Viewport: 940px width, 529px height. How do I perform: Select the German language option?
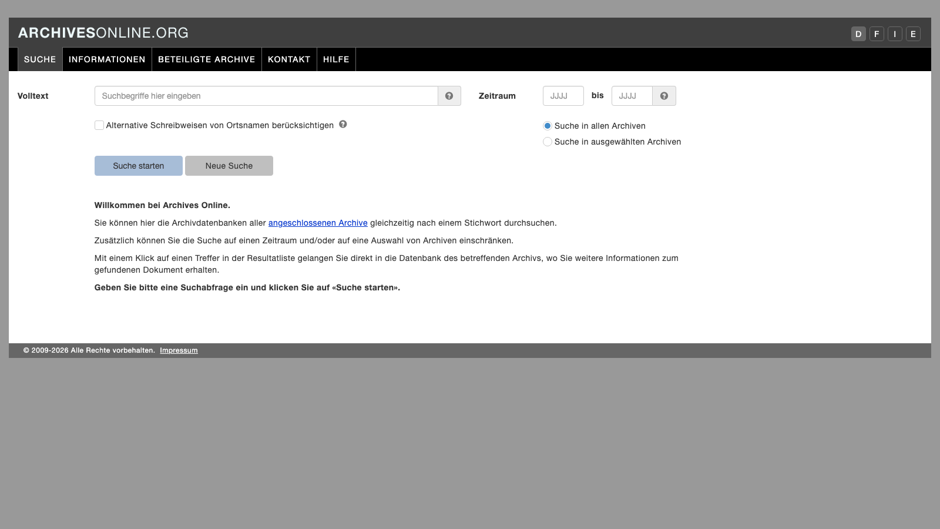[858, 34]
